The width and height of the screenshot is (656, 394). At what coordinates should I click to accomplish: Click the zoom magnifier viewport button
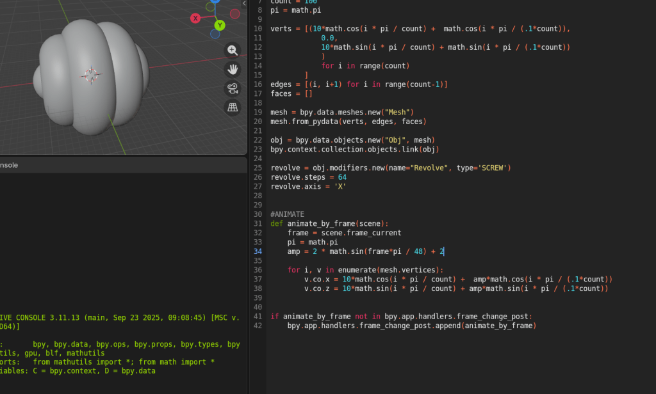tap(232, 51)
